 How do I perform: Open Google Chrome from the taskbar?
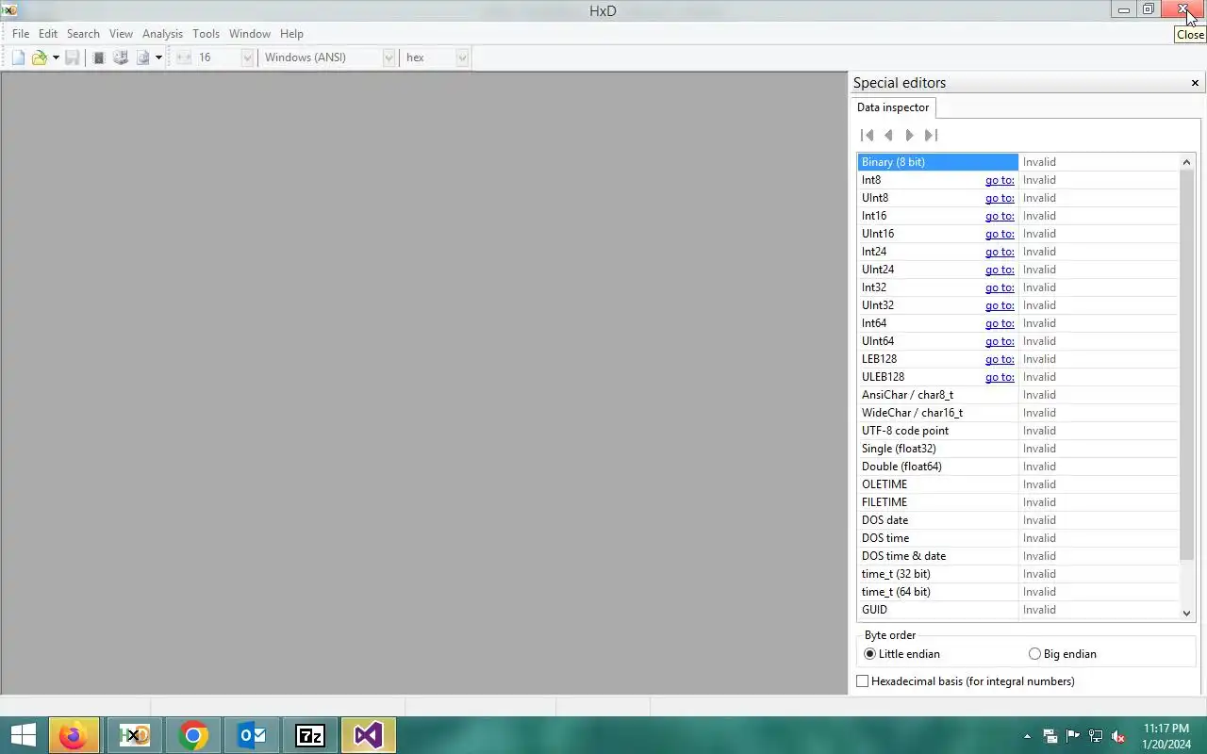[x=193, y=735]
